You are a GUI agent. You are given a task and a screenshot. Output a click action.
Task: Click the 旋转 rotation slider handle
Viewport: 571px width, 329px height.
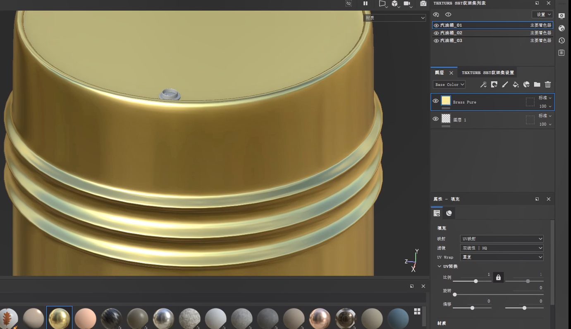(x=455, y=294)
